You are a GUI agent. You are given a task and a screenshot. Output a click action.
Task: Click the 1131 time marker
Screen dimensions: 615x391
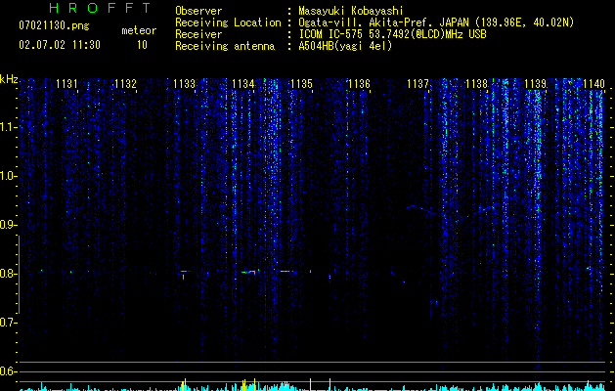[66, 83]
